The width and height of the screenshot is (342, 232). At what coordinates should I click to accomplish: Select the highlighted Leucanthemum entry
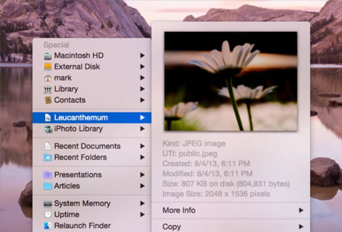coord(92,118)
